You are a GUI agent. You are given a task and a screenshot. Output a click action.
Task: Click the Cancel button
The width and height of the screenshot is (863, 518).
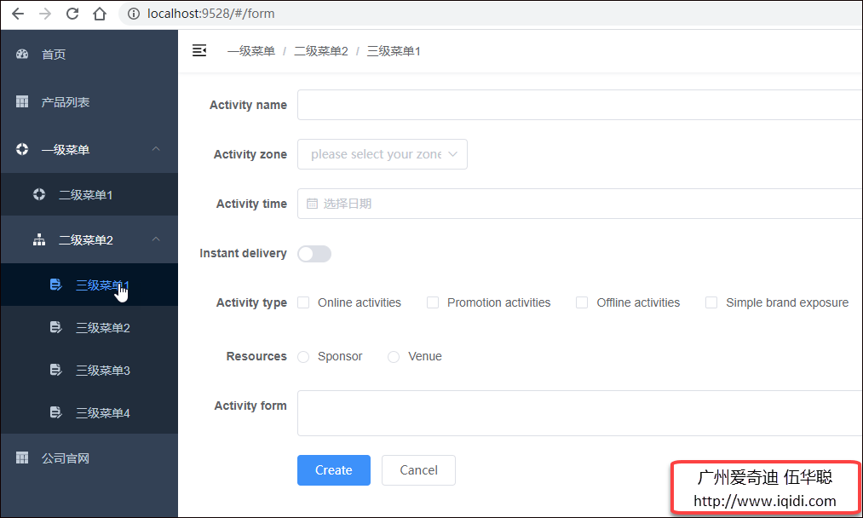(418, 470)
